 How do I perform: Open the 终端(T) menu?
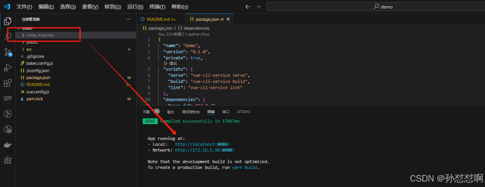(157, 7)
